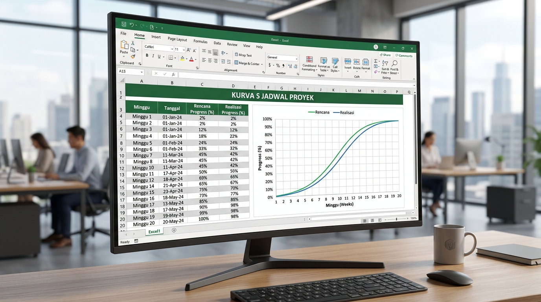
Task: Center text horizontally in the cell
Action: click(210, 61)
